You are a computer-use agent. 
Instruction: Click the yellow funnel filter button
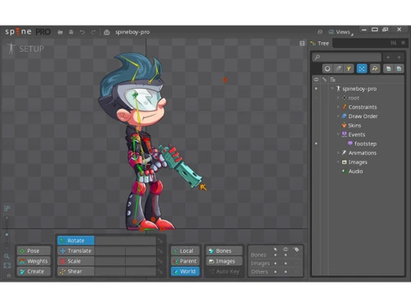(349, 68)
